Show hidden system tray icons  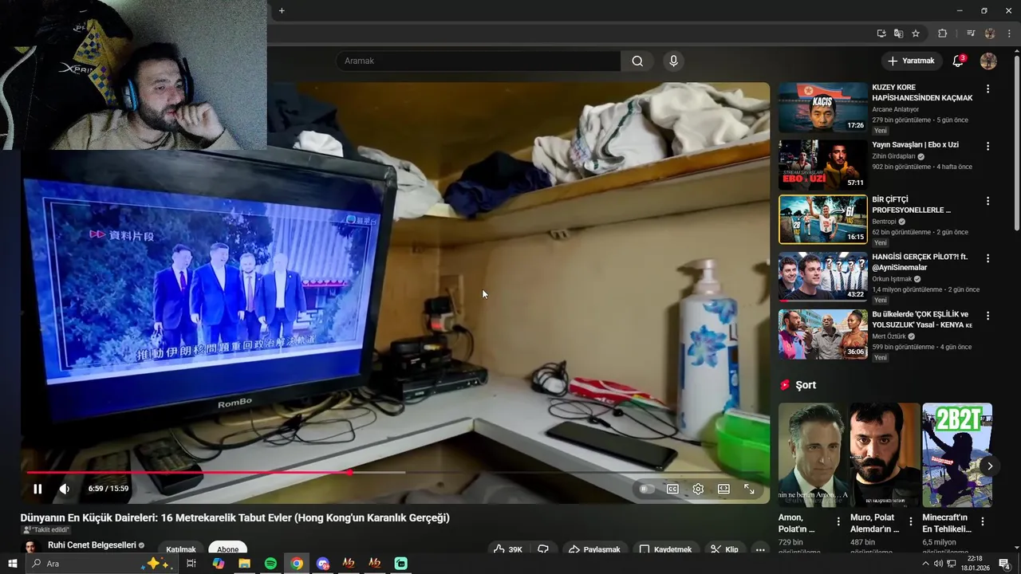click(x=925, y=564)
